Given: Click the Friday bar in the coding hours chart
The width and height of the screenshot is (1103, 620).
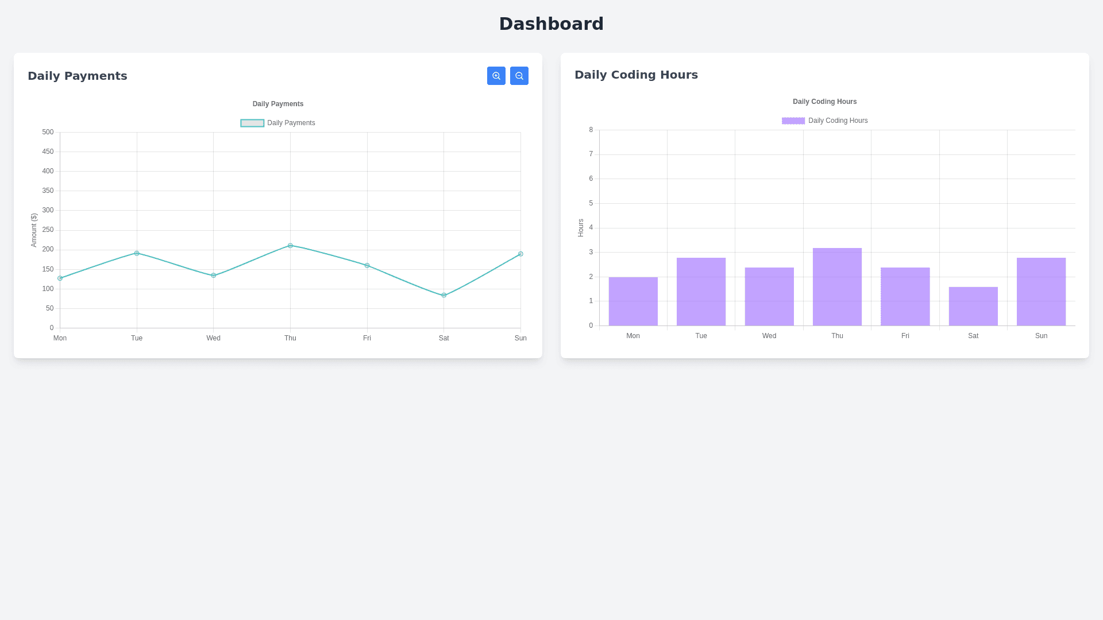Looking at the screenshot, I should pyautogui.click(x=905, y=296).
